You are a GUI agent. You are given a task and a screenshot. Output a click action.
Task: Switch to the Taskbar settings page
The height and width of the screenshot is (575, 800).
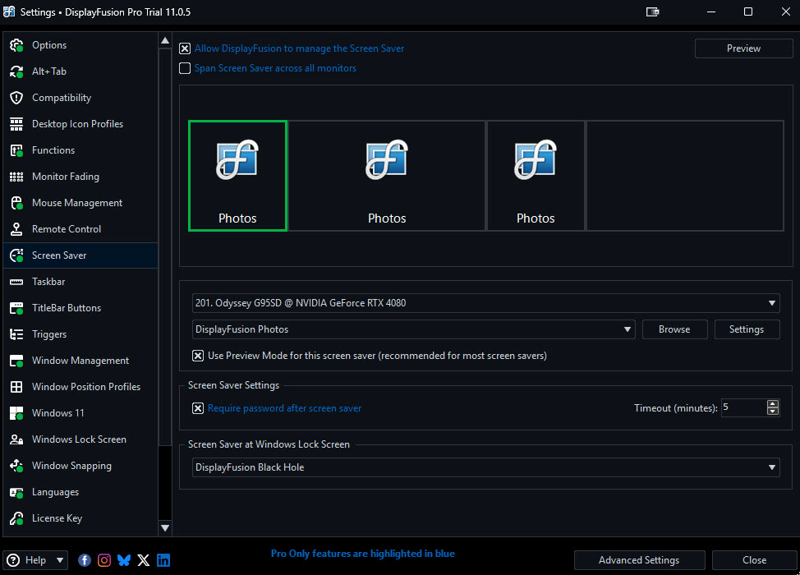click(x=48, y=282)
